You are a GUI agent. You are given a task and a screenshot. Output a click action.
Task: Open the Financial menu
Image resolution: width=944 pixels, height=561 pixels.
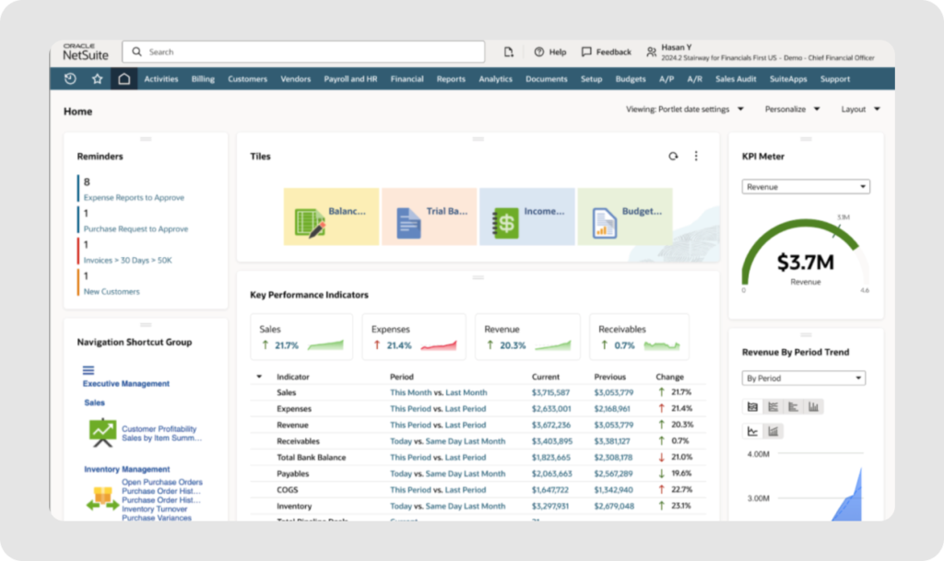pyautogui.click(x=407, y=79)
